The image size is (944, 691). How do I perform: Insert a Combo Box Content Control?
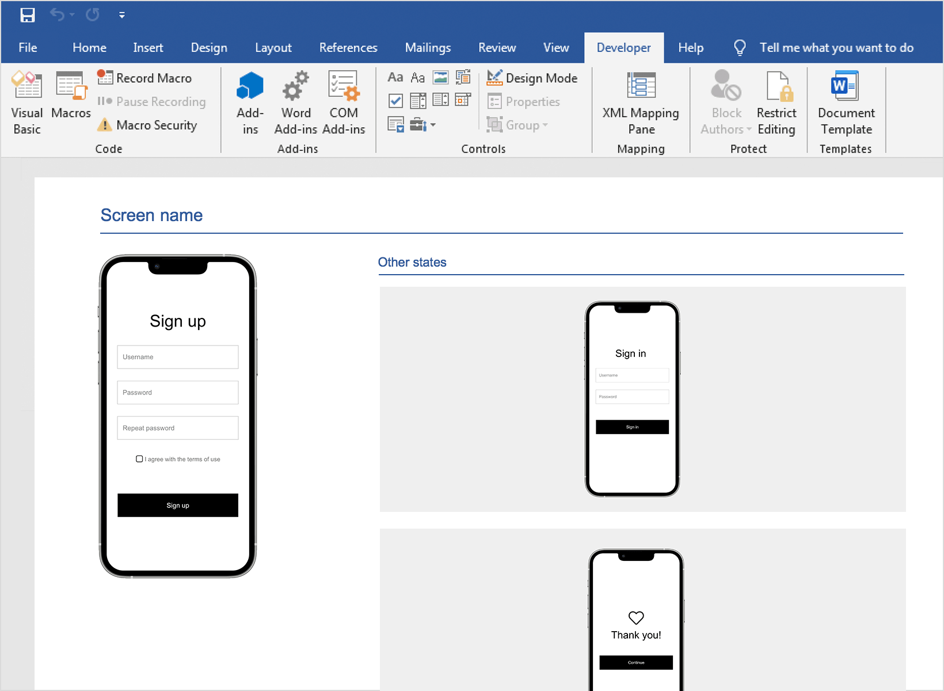(x=418, y=101)
